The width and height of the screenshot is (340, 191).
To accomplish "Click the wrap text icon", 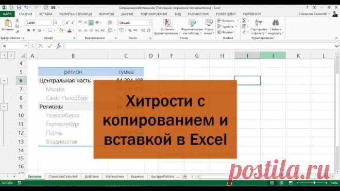I will 110,23.
